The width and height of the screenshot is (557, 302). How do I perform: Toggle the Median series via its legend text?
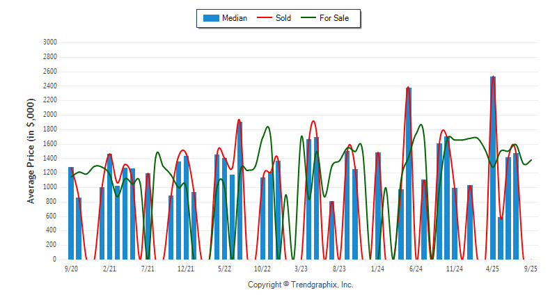[234, 18]
